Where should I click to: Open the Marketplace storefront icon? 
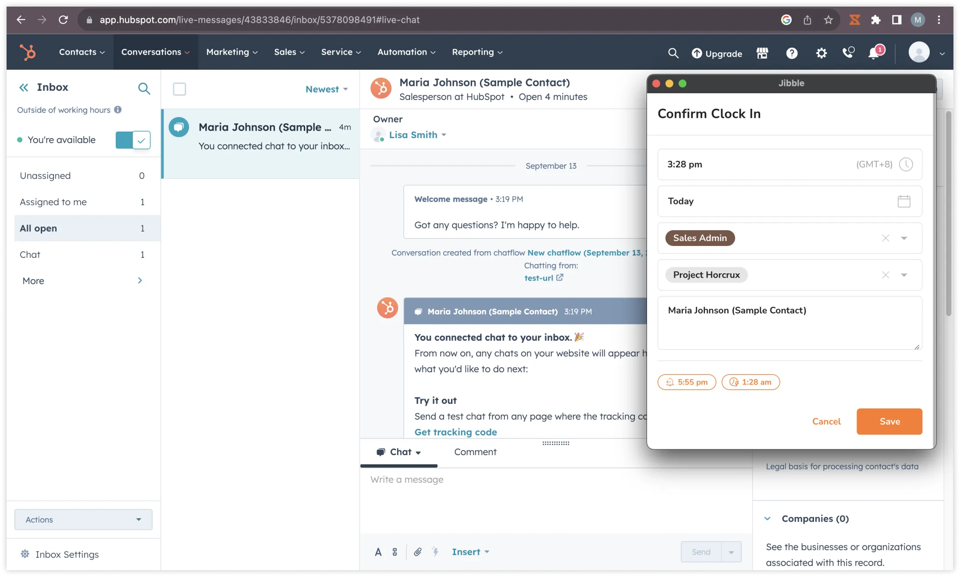point(763,53)
